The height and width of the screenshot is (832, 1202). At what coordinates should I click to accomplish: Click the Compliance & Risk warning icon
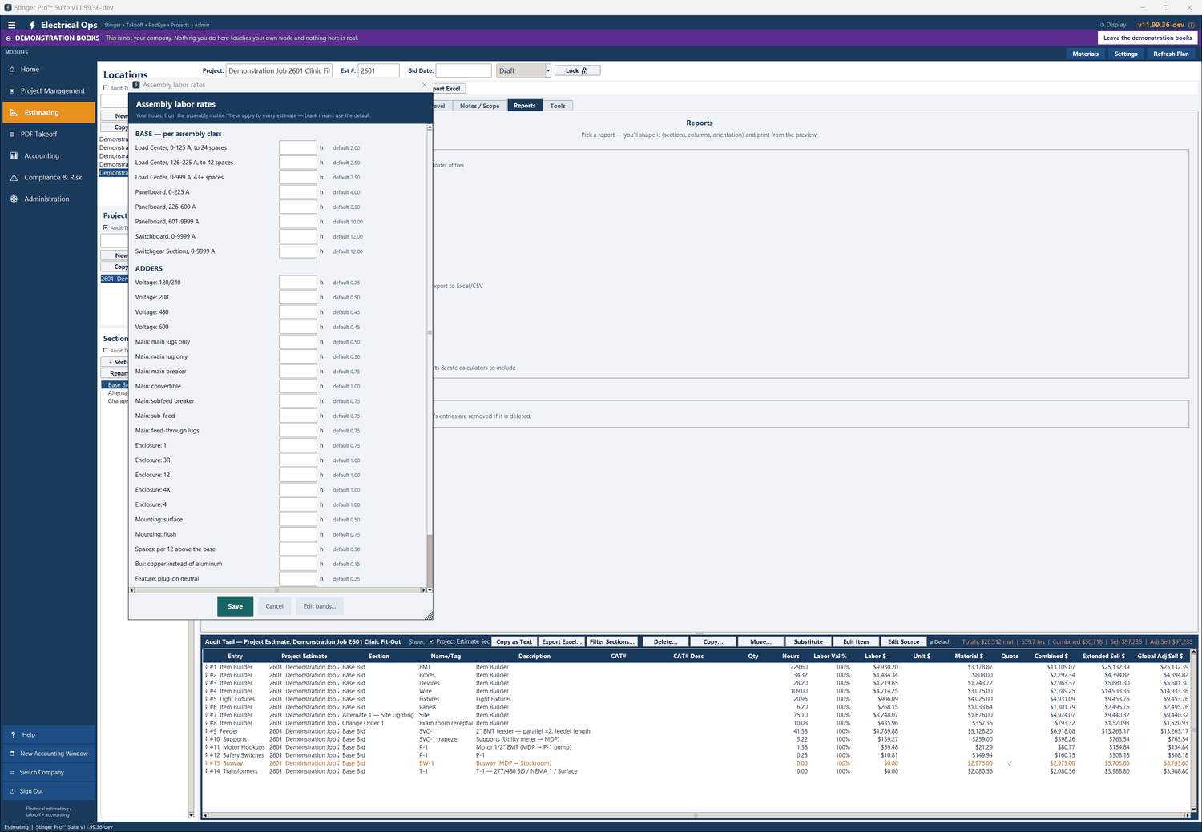pos(14,178)
